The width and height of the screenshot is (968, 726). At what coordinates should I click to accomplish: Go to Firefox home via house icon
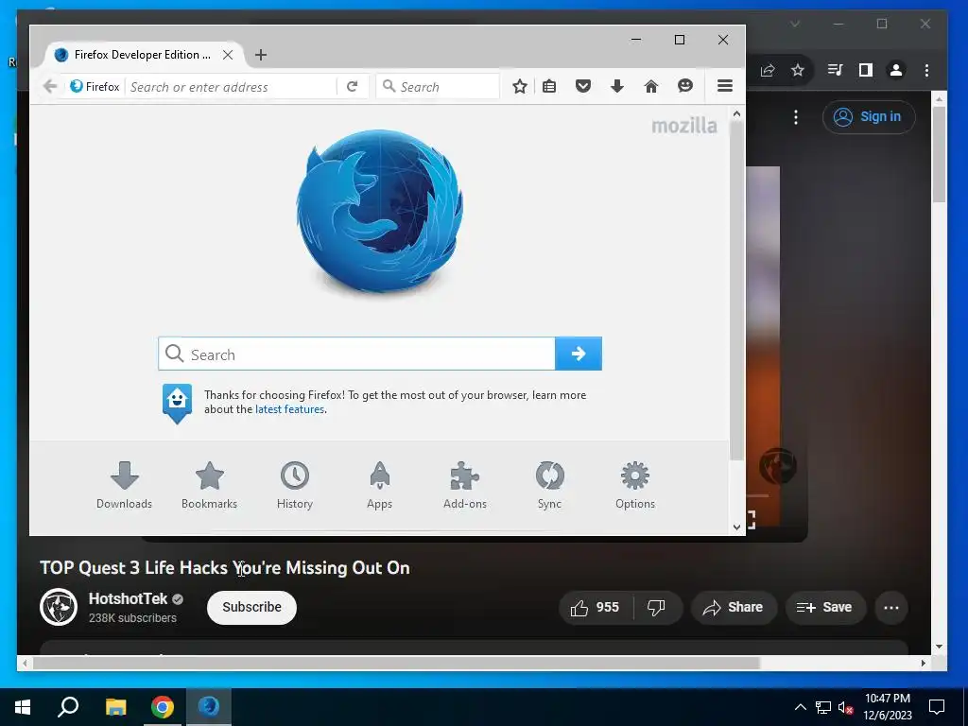click(x=650, y=86)
